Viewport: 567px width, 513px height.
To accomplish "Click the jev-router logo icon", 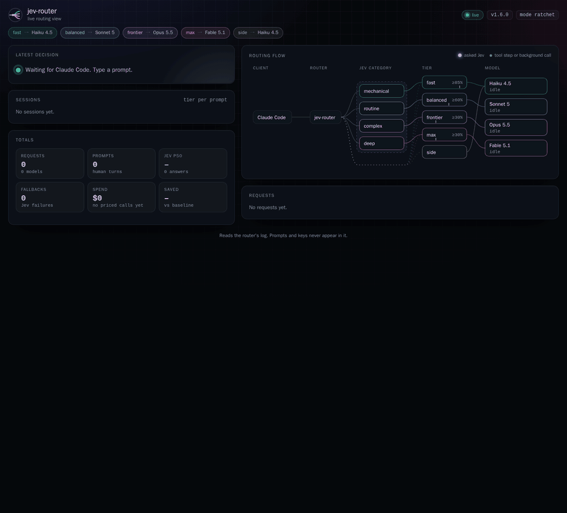I will 15,15.
